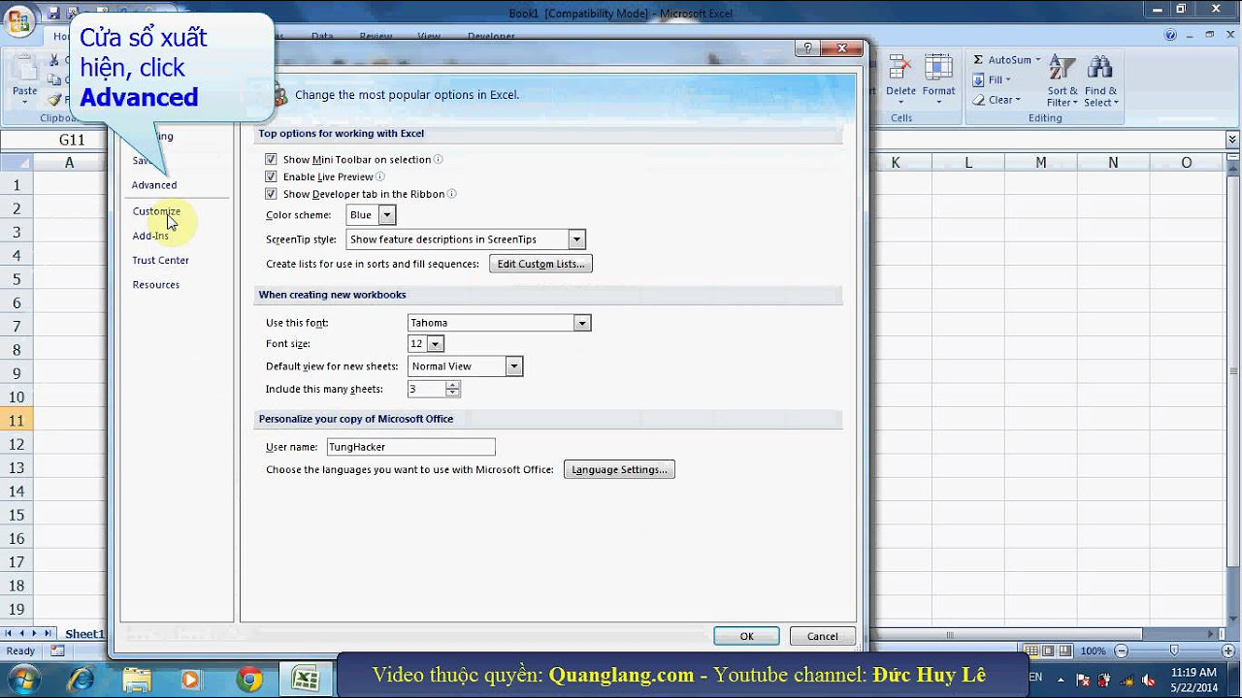
Task: Select row 5 header
Action: tap(16, 279)
